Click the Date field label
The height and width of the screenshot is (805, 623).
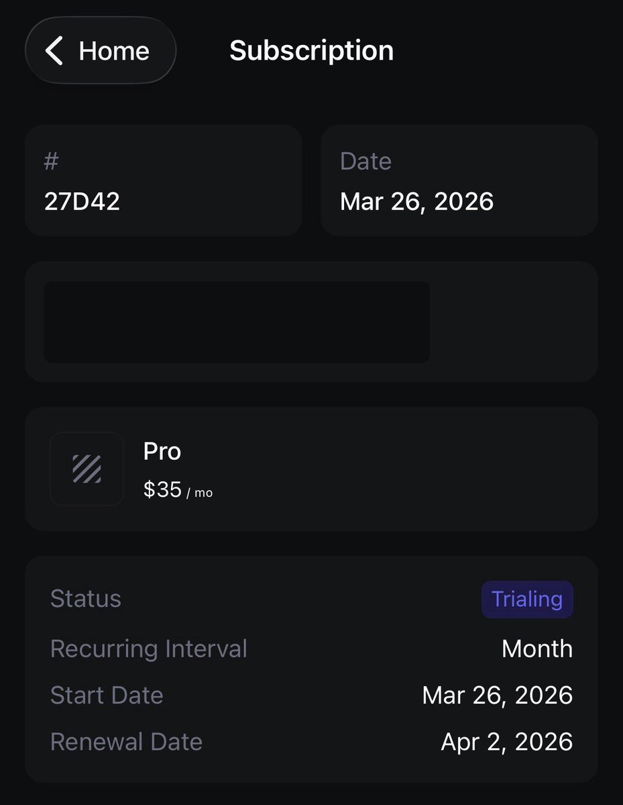(x=365, y=161)
